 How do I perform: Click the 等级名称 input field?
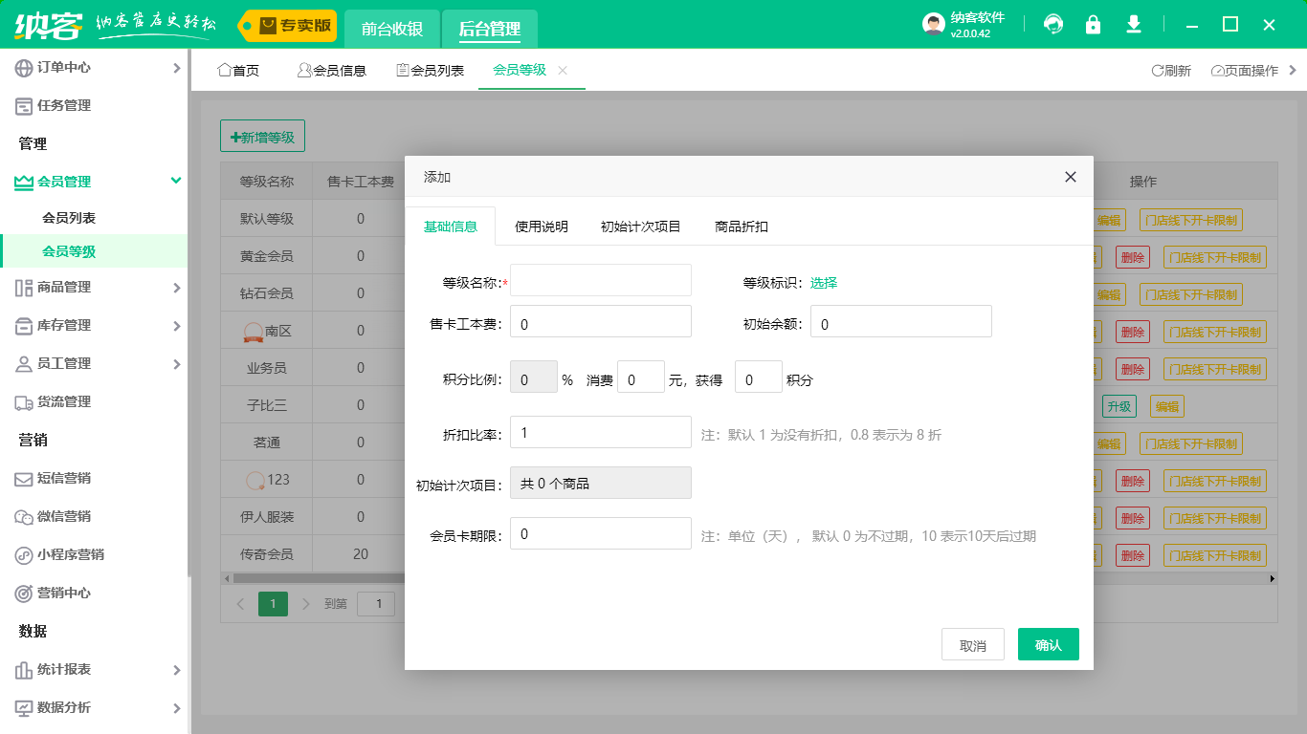[x=600, y=280]
